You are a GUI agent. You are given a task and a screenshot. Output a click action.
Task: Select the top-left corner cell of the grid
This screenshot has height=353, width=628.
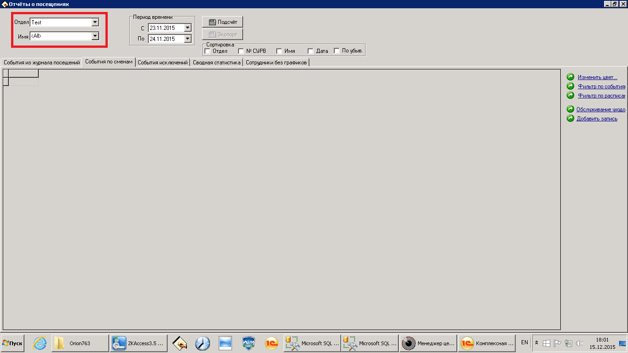pyautogui.click(x=6, y=73)
